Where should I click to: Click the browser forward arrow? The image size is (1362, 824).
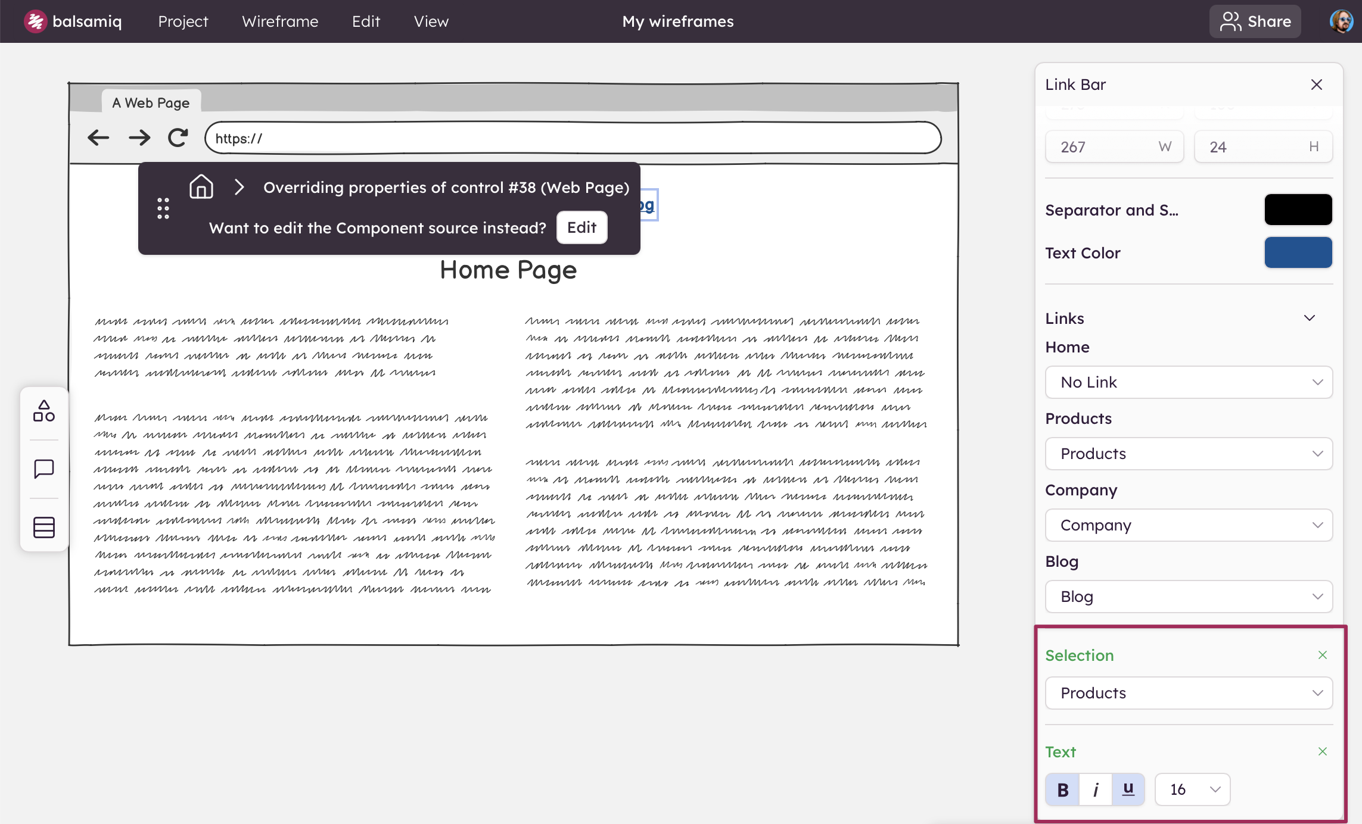coord(139,138)
